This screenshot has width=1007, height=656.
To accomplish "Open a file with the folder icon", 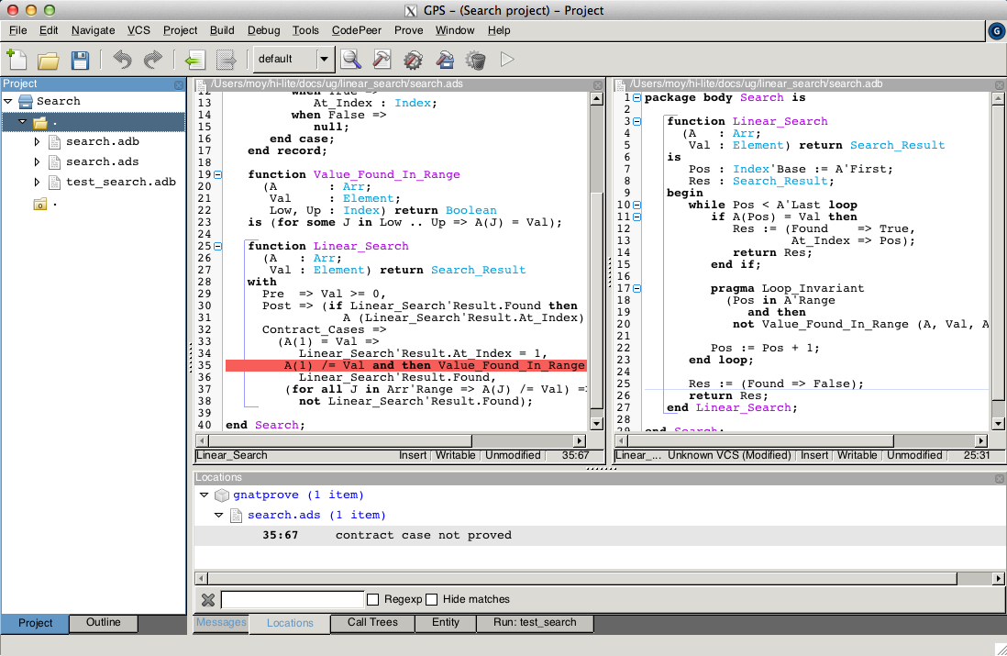I will pyautogui.click(x=49, y=60).
